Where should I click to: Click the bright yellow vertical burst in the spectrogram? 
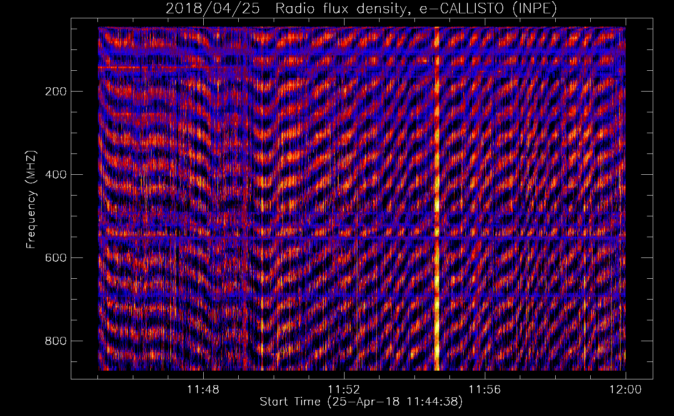tap(437, 199)
